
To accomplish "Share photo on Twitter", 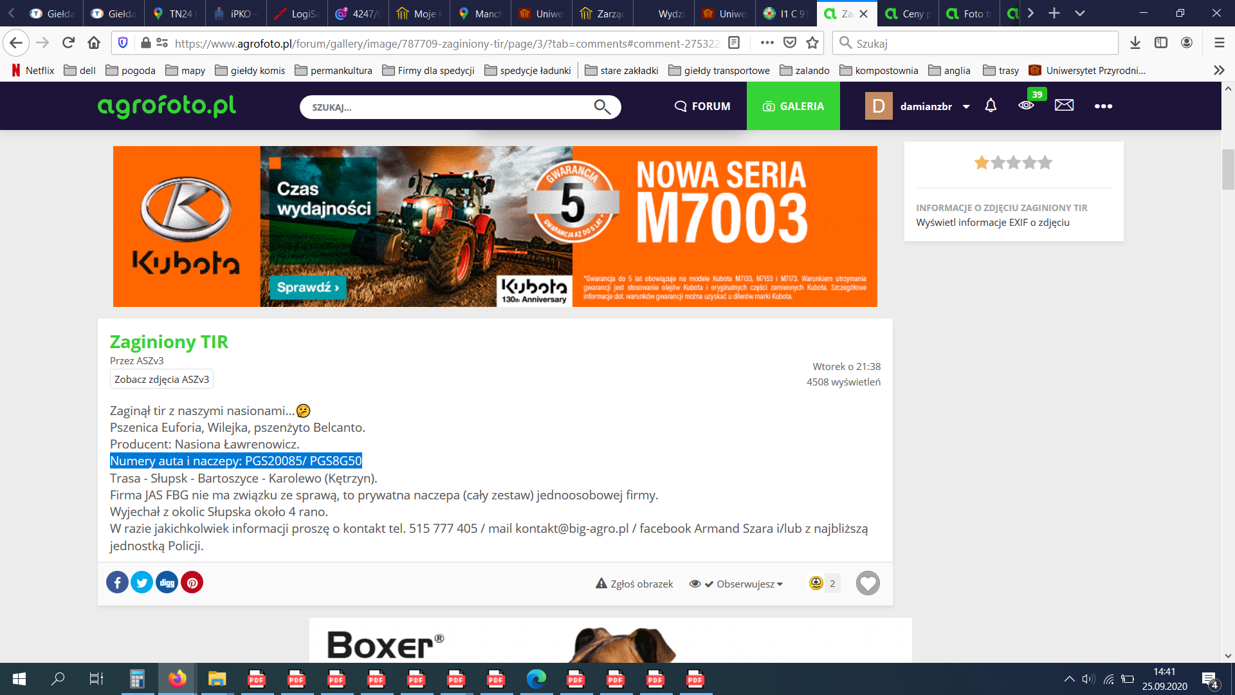I will click(142, 582).
